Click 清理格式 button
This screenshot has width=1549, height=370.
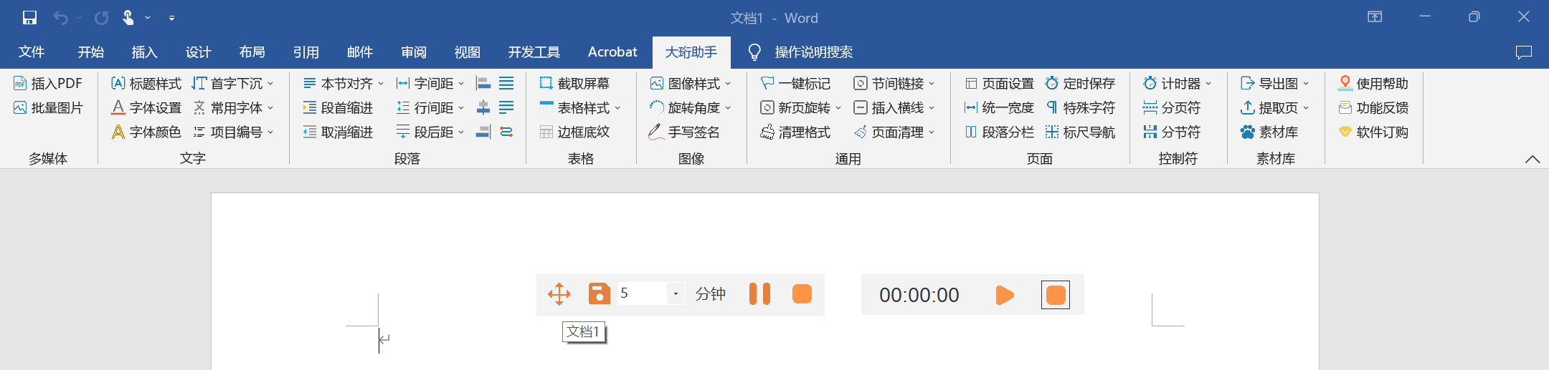(x=795, y=132)
